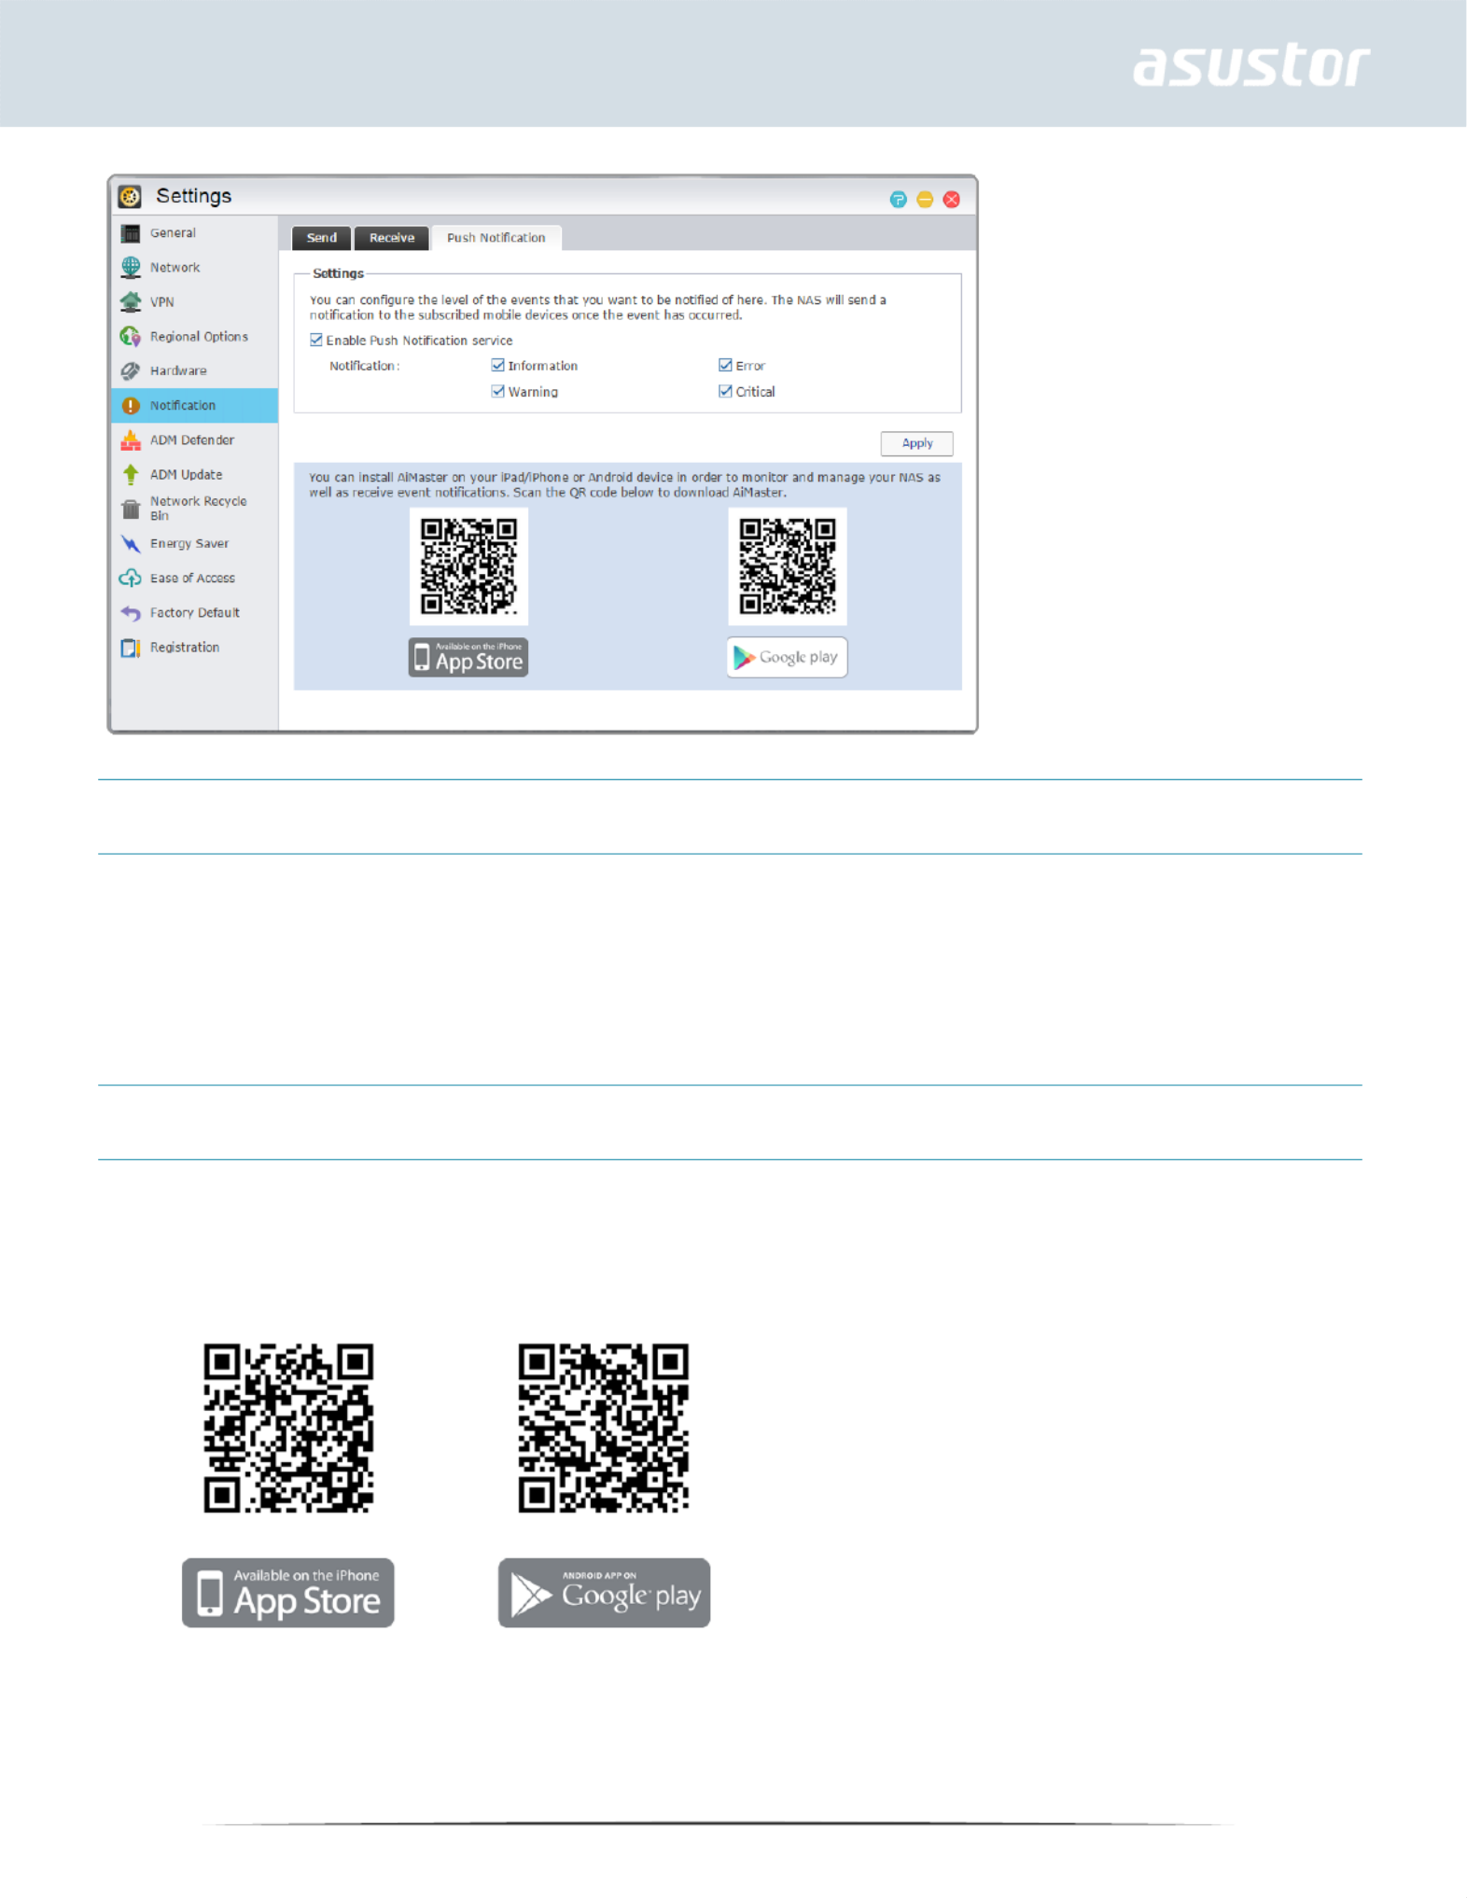Click the Regional Options icon
The width and height of the screenshot is (1467, 1898).
pos(131,337)
